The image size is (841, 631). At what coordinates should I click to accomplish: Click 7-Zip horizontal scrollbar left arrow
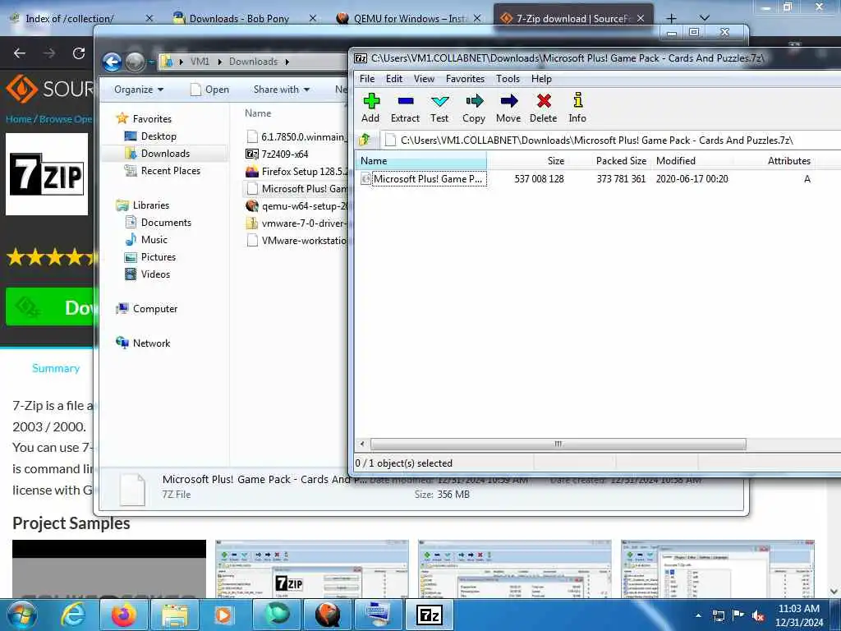[362, 444]
